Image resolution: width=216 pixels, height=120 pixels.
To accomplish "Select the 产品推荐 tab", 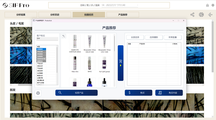I will pyautogui.click(x=123, y=15).
